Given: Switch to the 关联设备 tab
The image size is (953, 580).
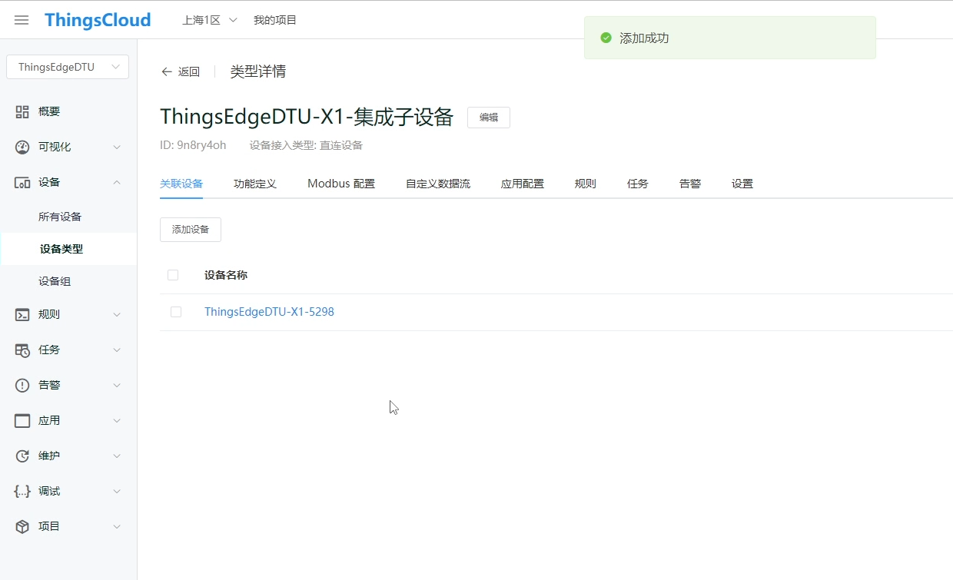Looking at the screenshot, I should coord(181,184).
